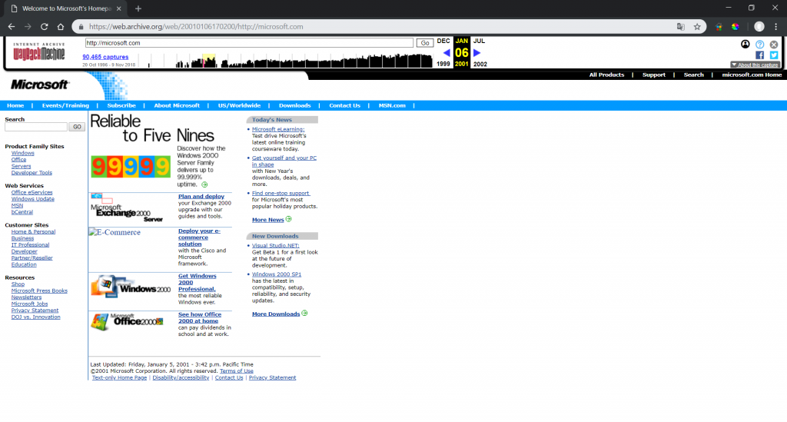Click the 99999 colorful banner image
Screen dimensions: 787x422
tap(131, 167)
